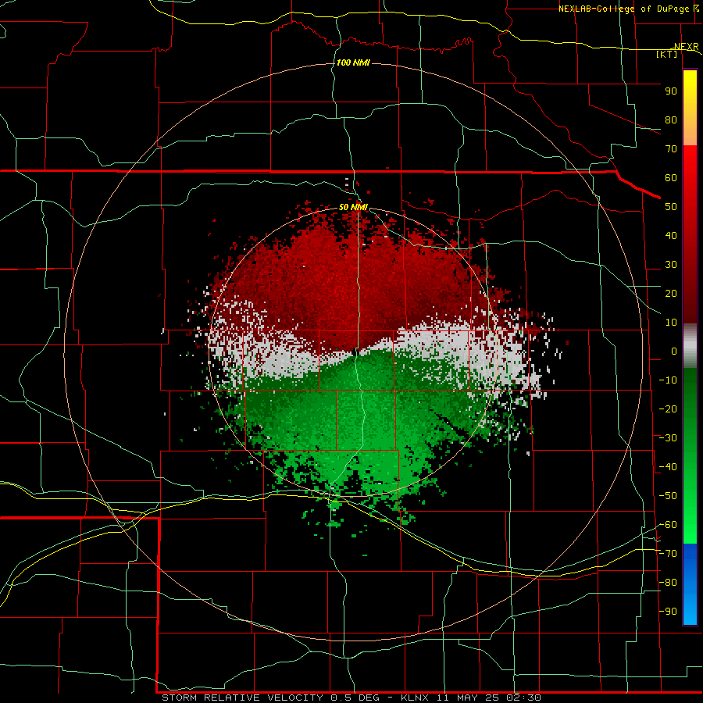The image size is (703, 703).
Task: Click the 100 NMI range ring label
Action: coord(353,62)
